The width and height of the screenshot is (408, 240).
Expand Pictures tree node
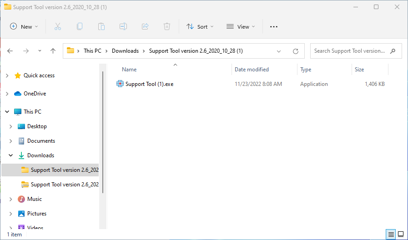click(x=10, y=214)
